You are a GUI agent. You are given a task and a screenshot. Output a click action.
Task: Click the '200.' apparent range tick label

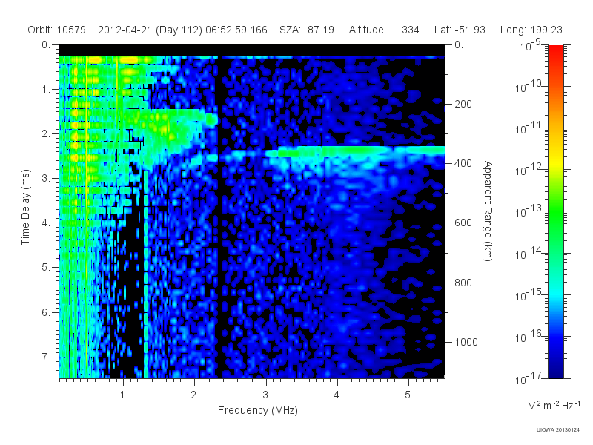click(x=465, y=104)
